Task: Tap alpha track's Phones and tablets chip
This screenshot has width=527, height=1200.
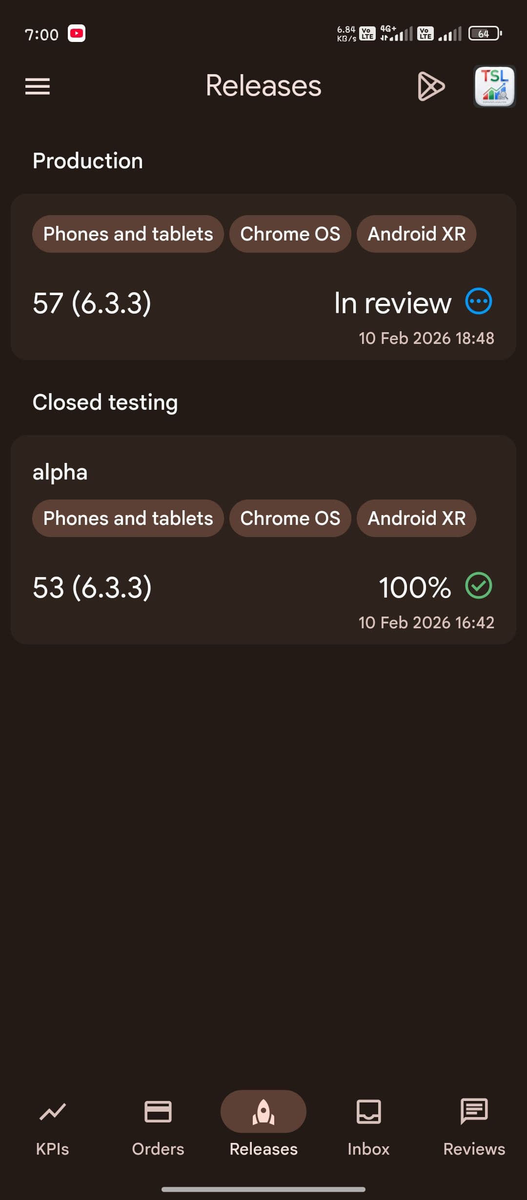Action: coord(128,519)
